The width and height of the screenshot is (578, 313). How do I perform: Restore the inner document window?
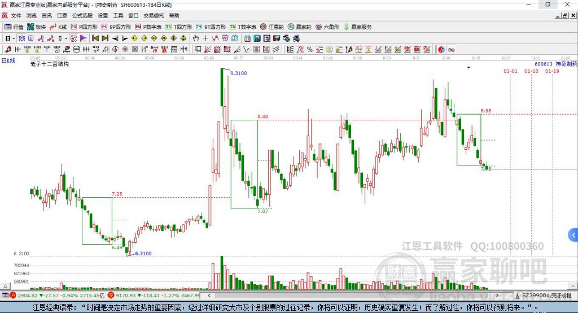pyautogui.click(x=565, y=15)
